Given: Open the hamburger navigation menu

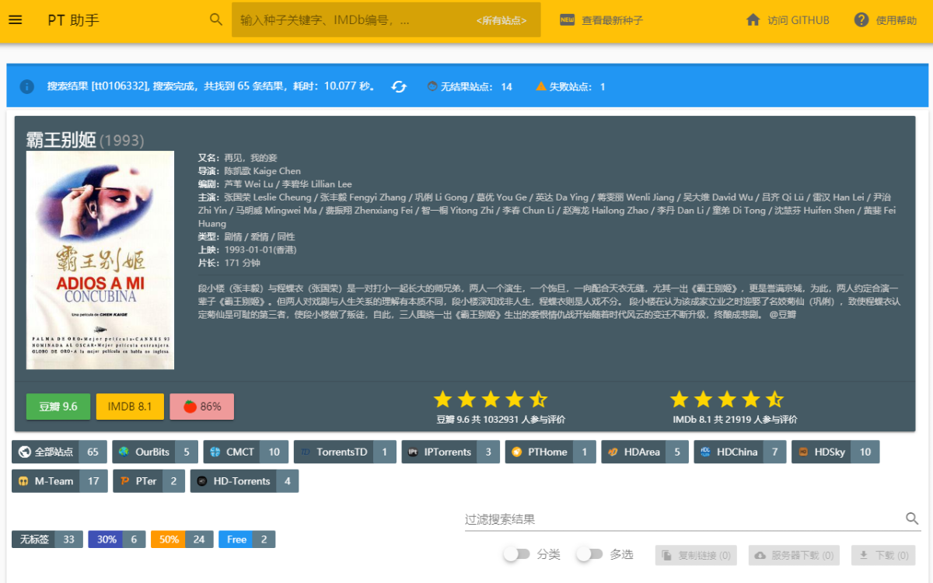Looking at the screenshot, I should [x=16, y=20].
